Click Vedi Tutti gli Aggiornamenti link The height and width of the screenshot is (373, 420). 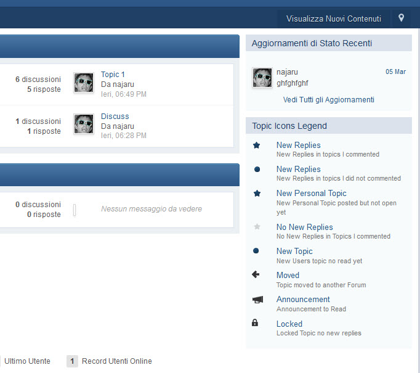point(328,100)
